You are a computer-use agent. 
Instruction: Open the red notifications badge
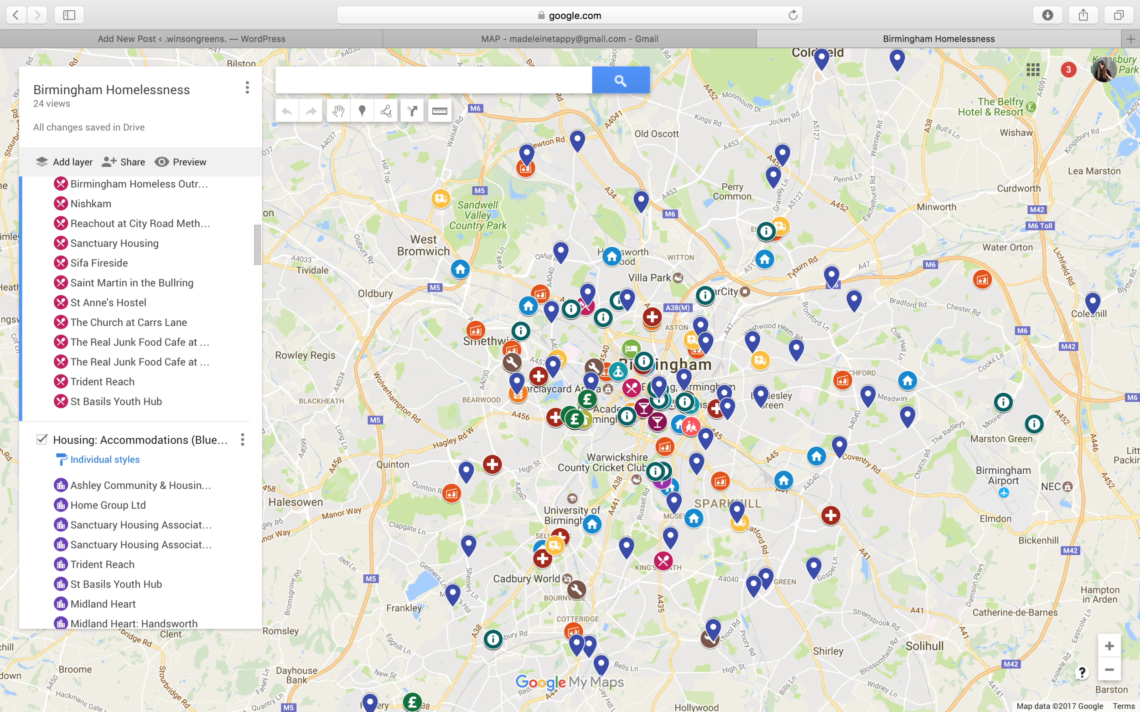pyautogui.click(x=1068, y=70)
